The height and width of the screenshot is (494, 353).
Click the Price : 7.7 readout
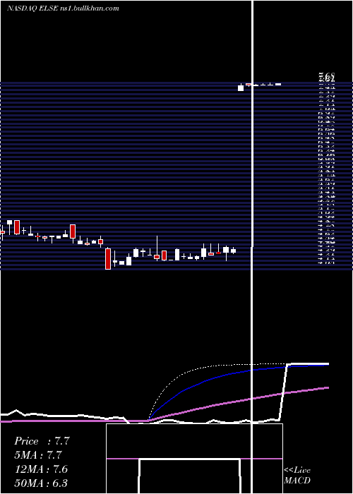click(x=42, y=441)
